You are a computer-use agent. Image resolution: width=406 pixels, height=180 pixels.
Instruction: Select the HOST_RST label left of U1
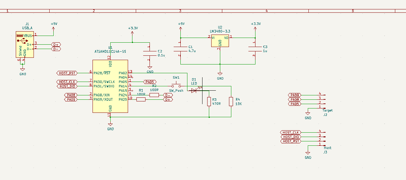click(67, 73)
